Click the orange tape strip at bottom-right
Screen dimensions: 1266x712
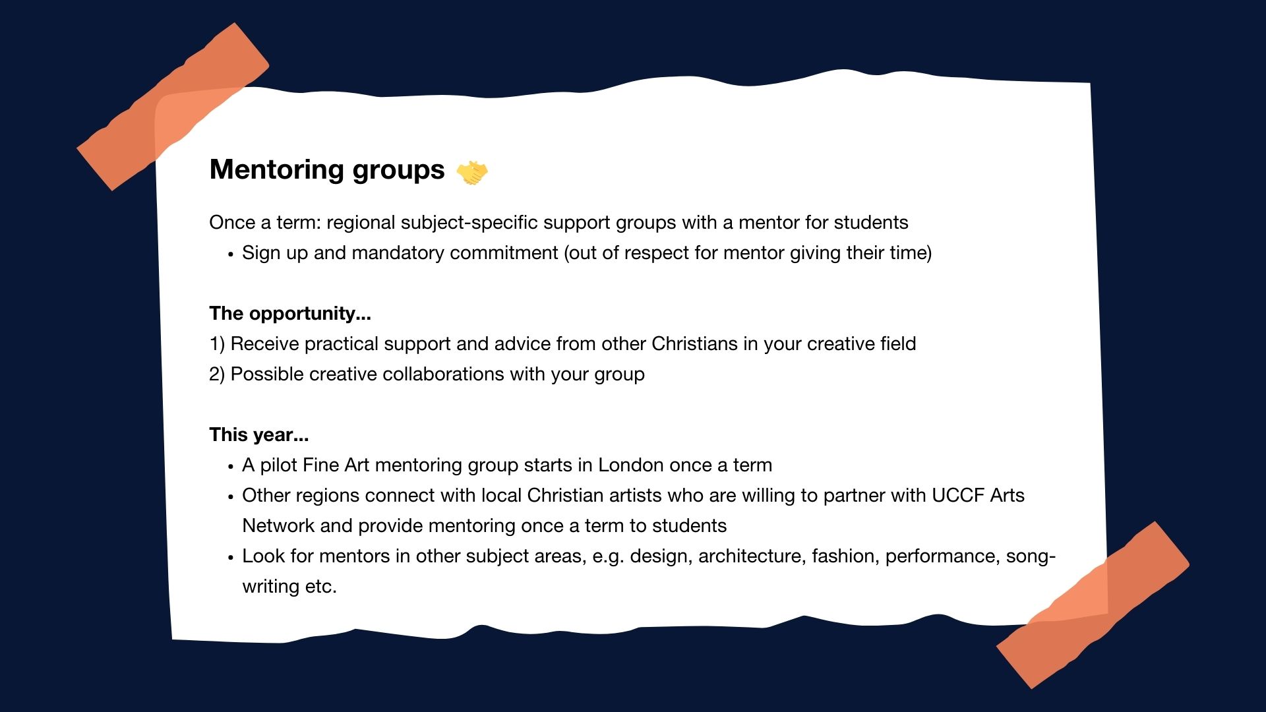[x=1093, y=605]
